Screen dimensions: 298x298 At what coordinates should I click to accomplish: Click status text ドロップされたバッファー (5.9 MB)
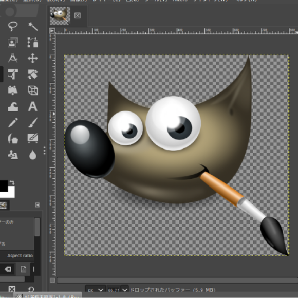pyautogui.click(x=173, y=290)
